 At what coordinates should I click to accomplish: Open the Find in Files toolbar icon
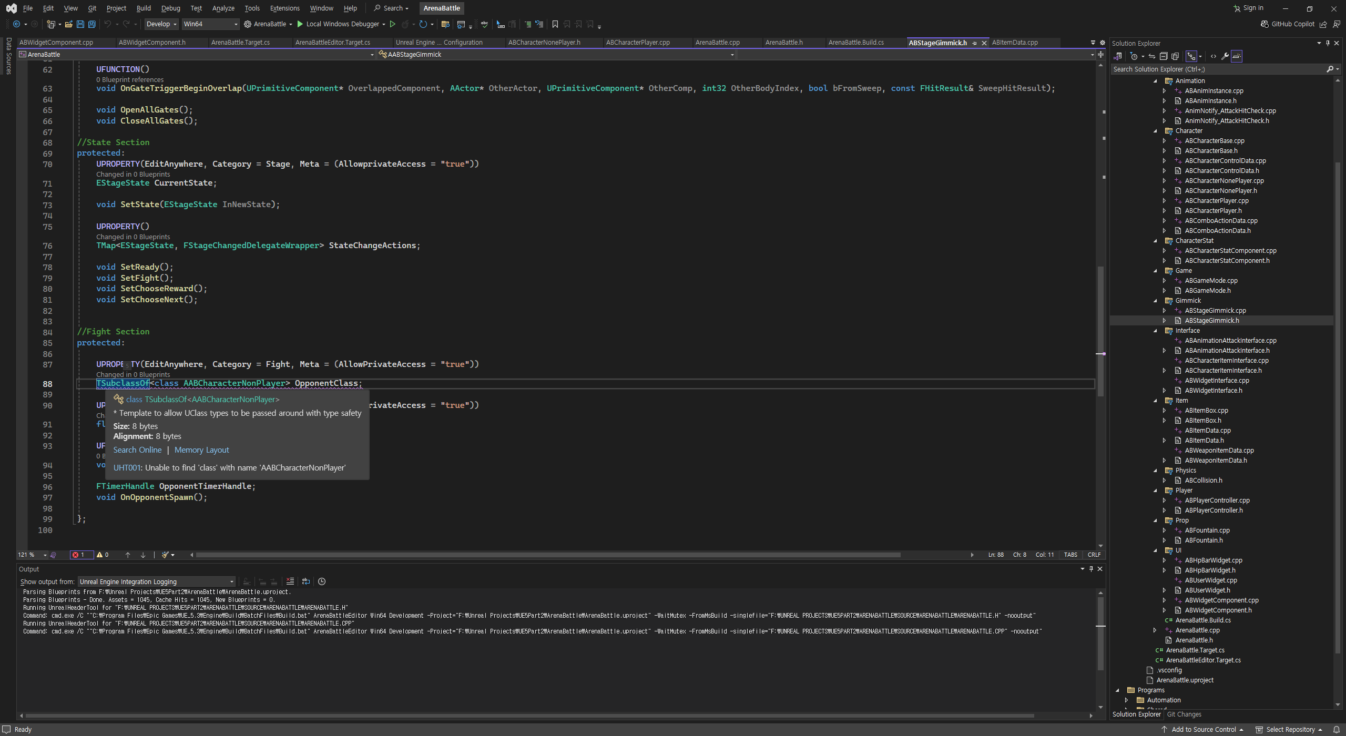(x=445, y=24)
